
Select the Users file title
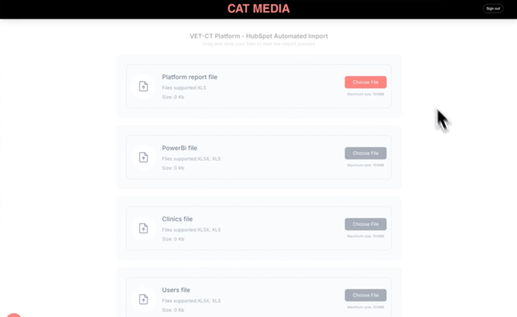[x=176, y=290]
